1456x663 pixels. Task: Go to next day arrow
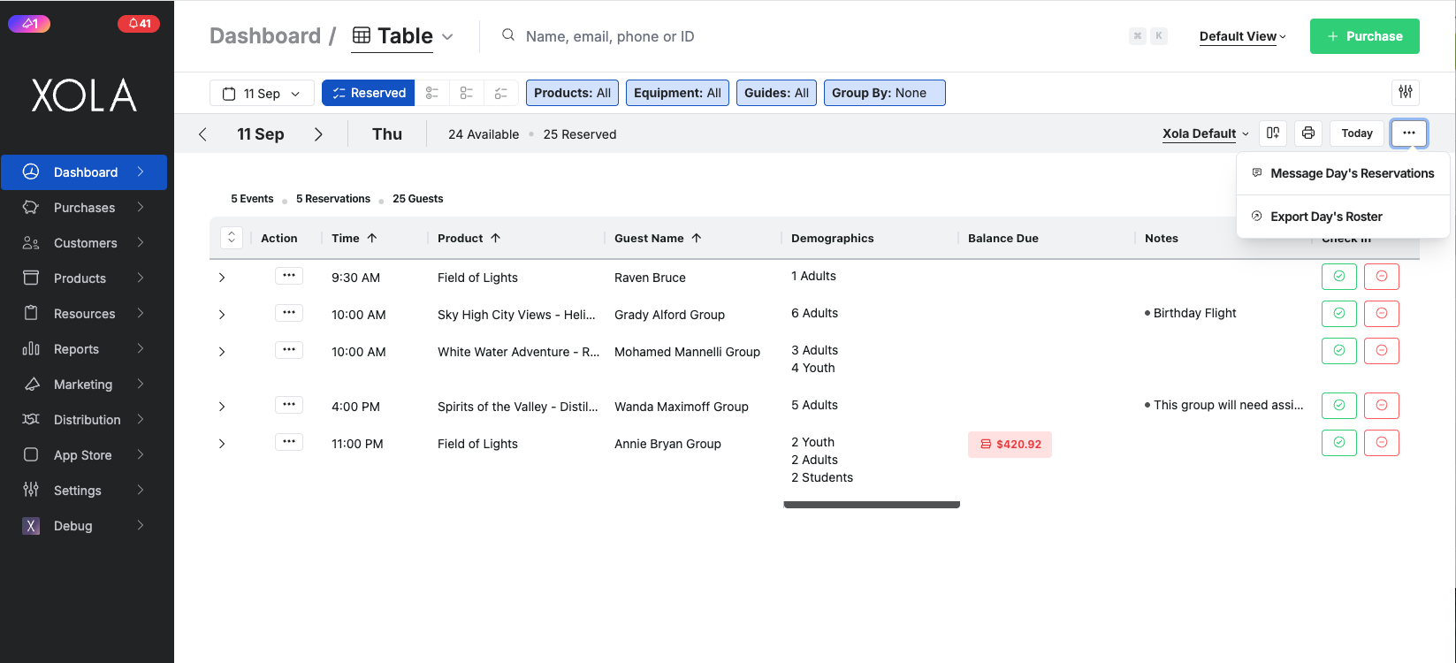318,134
